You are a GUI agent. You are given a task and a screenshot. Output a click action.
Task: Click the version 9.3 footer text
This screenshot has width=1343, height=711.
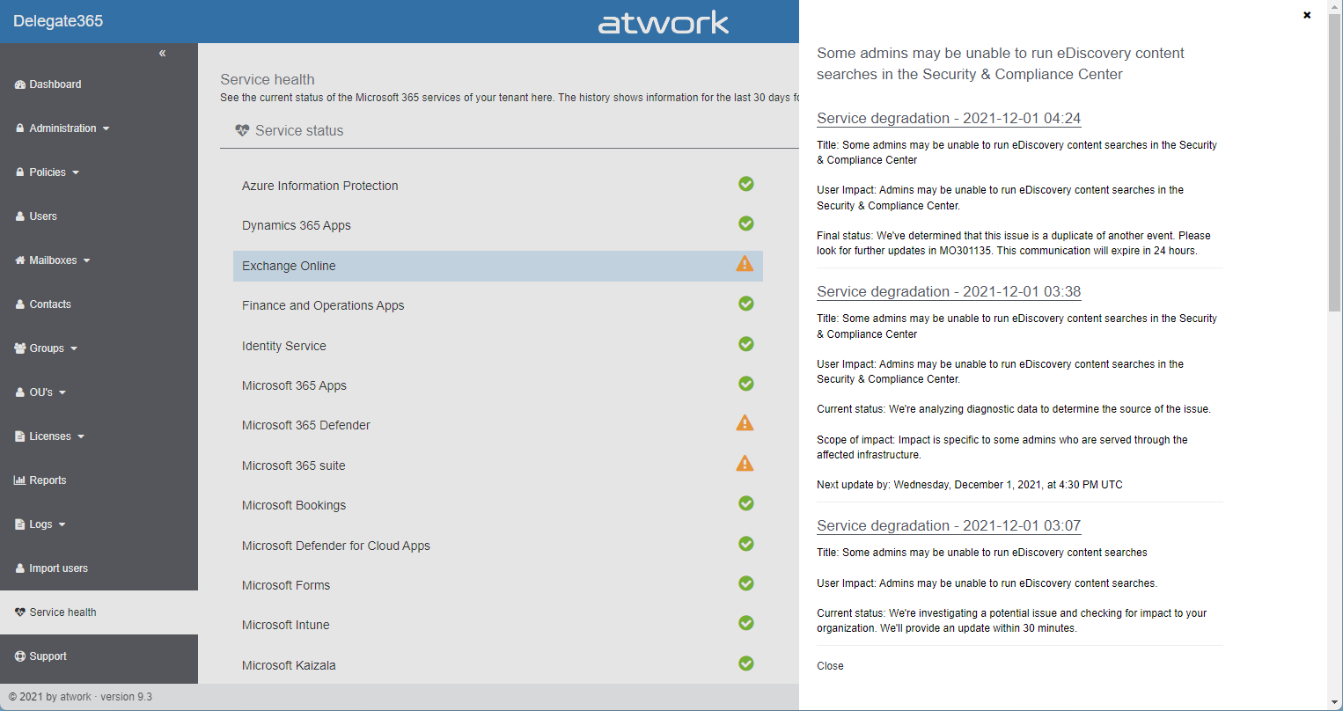126,697
